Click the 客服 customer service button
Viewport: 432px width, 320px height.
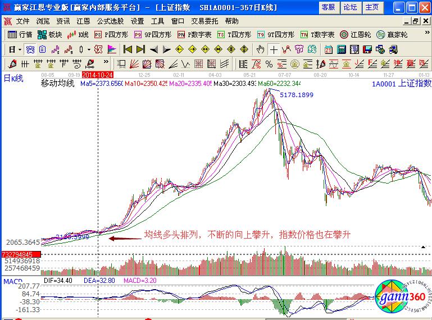tap(328, 7)
